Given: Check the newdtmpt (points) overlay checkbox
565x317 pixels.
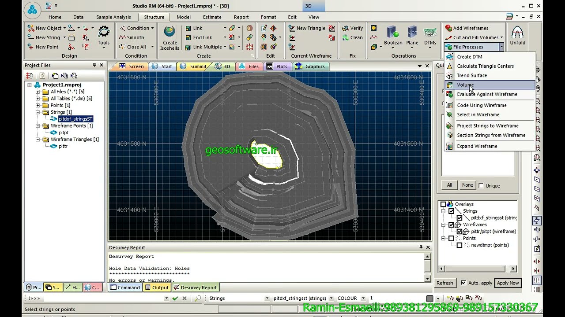Looking at the screenshot, I should tap(459, 245).
